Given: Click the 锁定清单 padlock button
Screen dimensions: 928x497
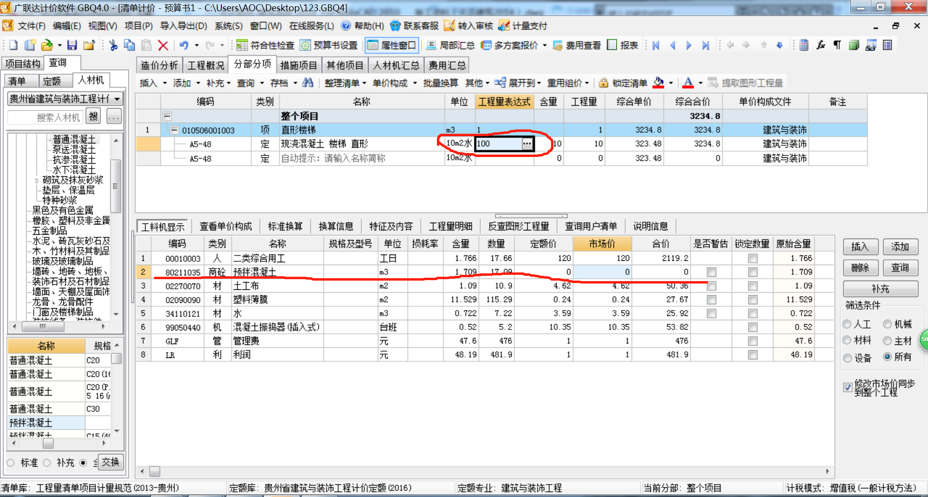Looking at the screenshot, I should pos(623,83).
